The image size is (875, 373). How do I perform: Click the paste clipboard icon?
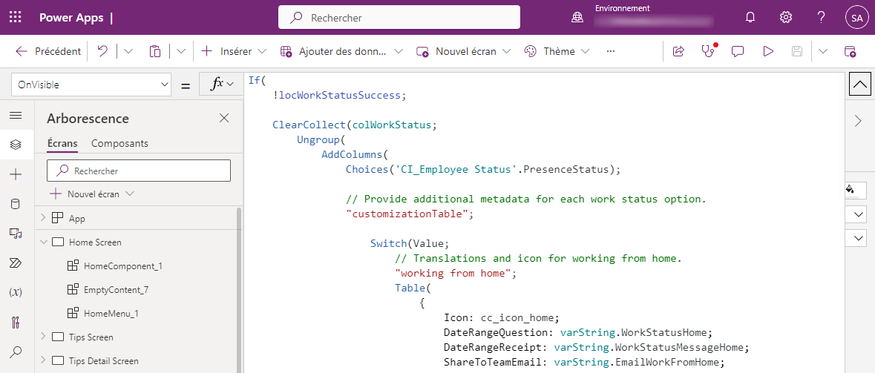(x=155, y=51)
